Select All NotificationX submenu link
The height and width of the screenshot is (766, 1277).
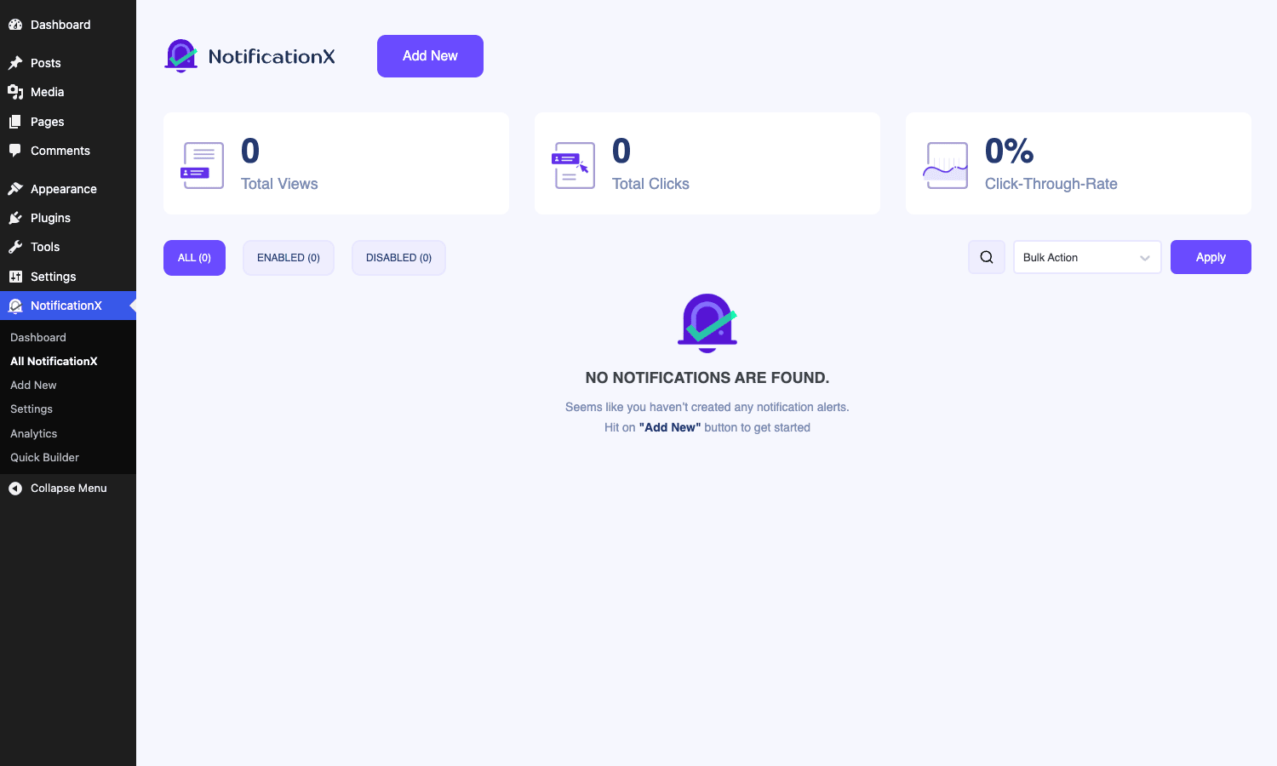[54, 362]
